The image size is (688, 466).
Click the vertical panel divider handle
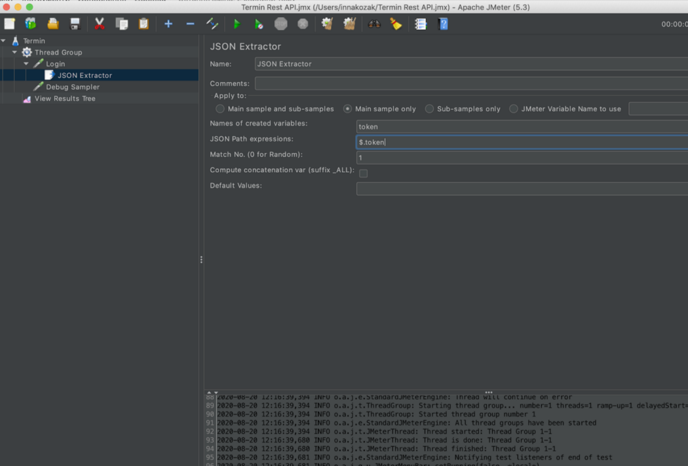(x=201, y=260)
